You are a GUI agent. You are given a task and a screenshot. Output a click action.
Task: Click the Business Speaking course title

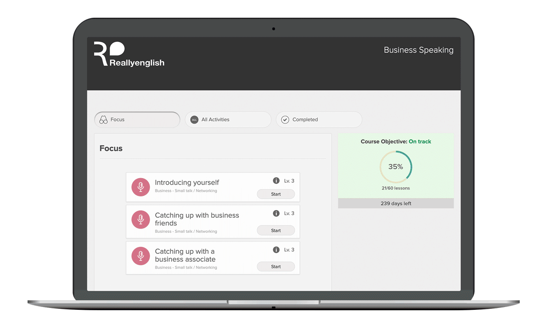coord(418,50)
